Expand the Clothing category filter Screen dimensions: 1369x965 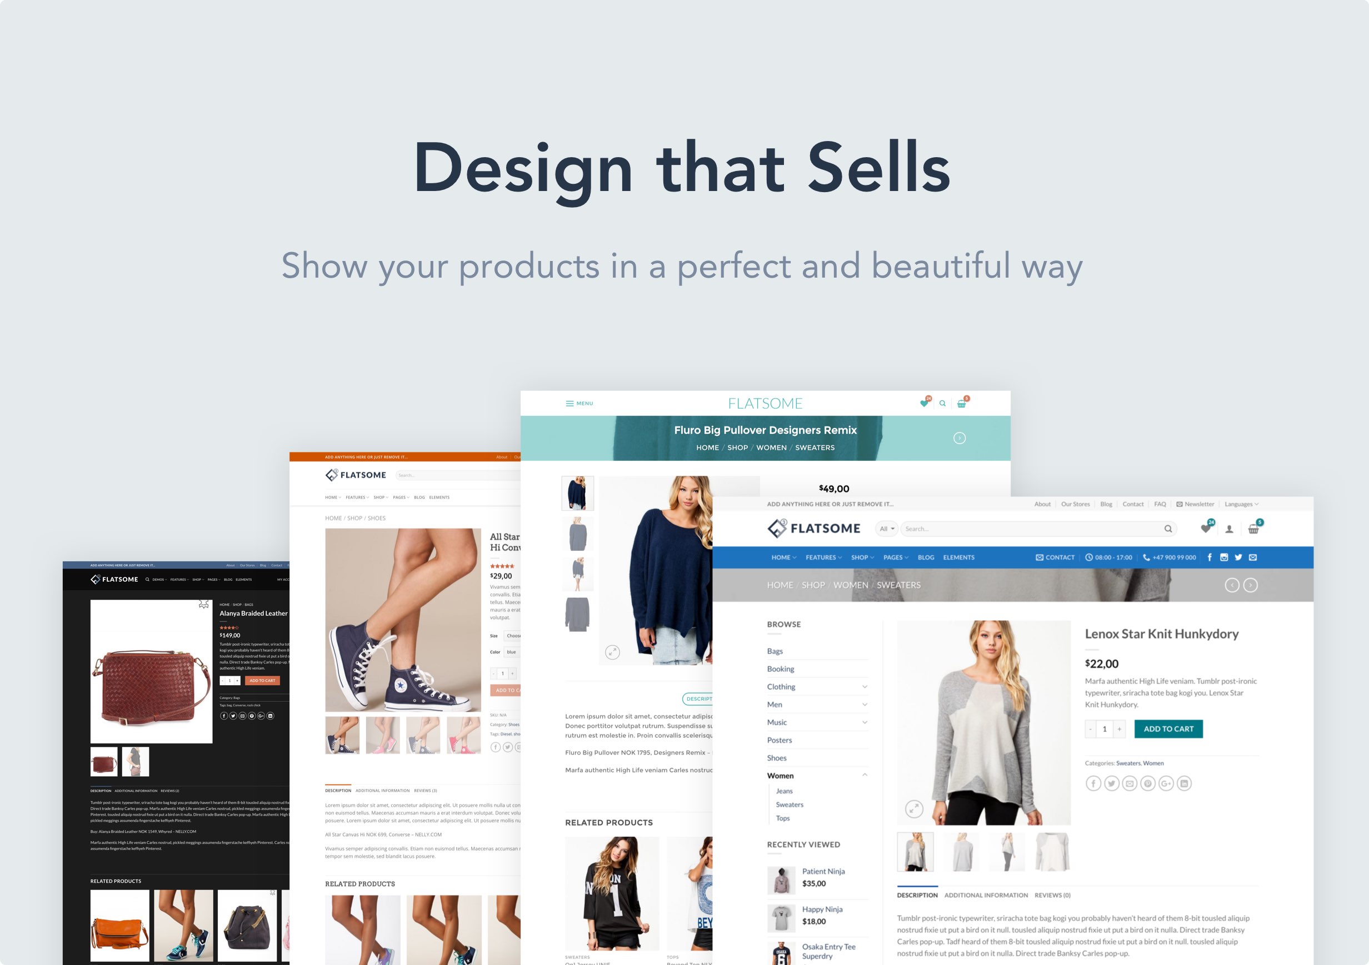coord(865,687)
